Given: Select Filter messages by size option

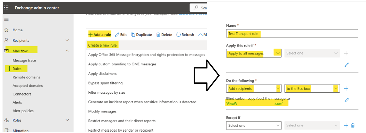Looking at the screenshot, I should pos(107,92).
